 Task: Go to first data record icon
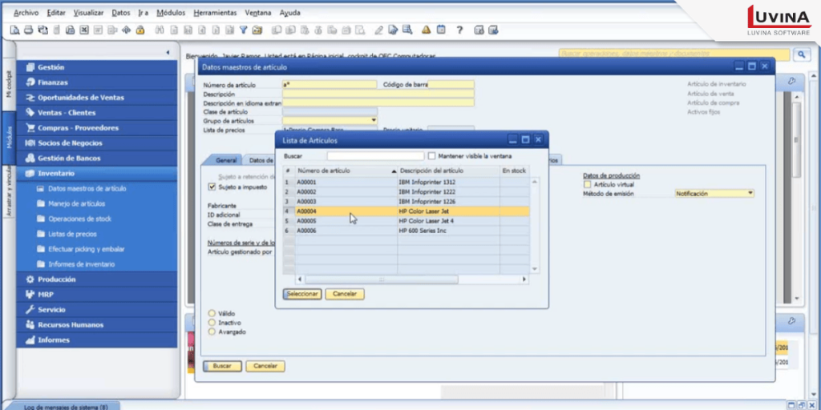[188, 30]
